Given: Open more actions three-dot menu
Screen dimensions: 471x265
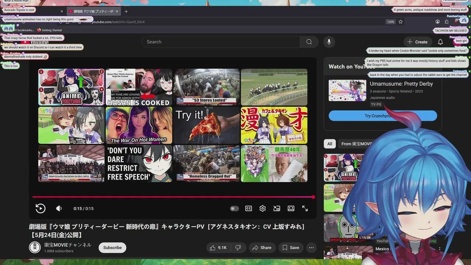Looking at the screenshot, I should (311, 248).
